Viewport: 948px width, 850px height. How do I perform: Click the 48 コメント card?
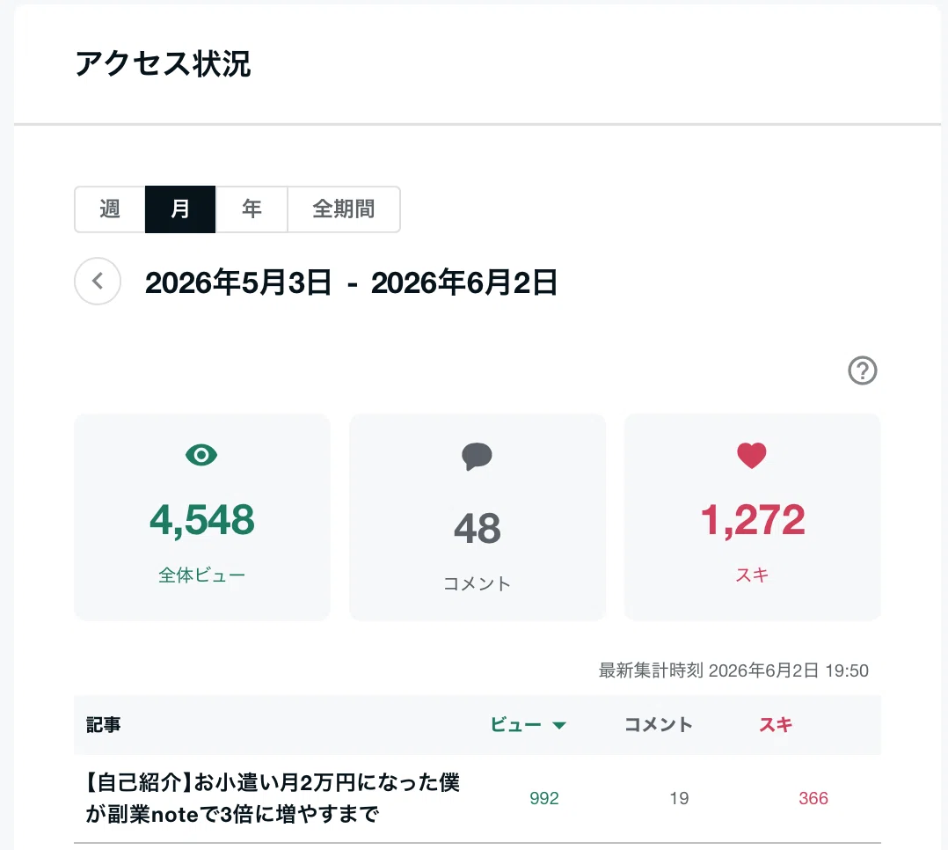[x=477, y=517]
